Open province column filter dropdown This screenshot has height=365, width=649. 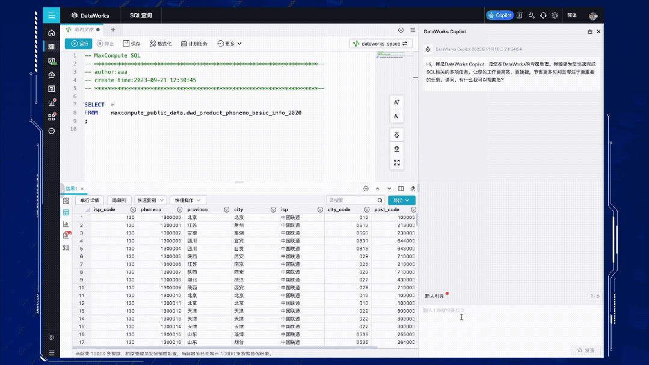226,210
